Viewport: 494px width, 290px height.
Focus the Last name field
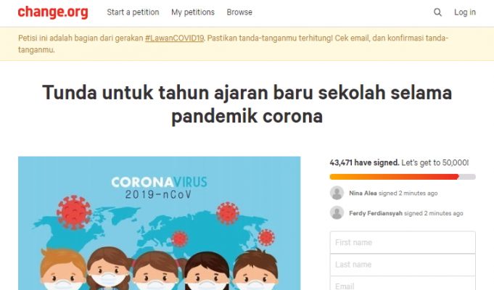[403, 265]
